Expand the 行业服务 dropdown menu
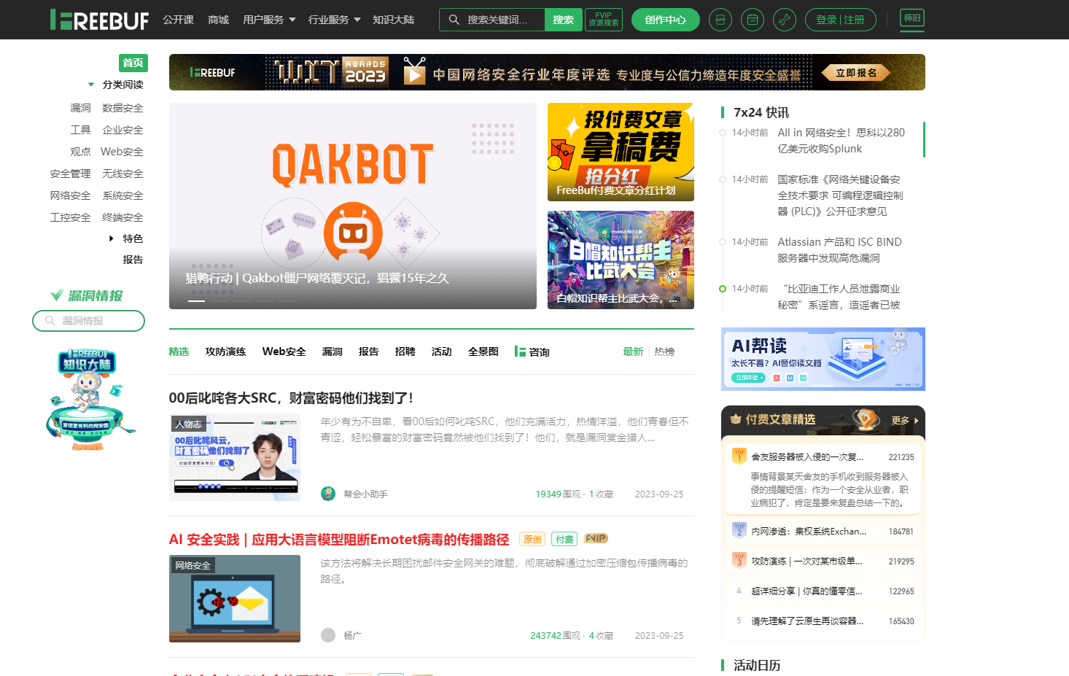Image resolution: width=1069 pixels, height=676 pixels. point(335,20)
